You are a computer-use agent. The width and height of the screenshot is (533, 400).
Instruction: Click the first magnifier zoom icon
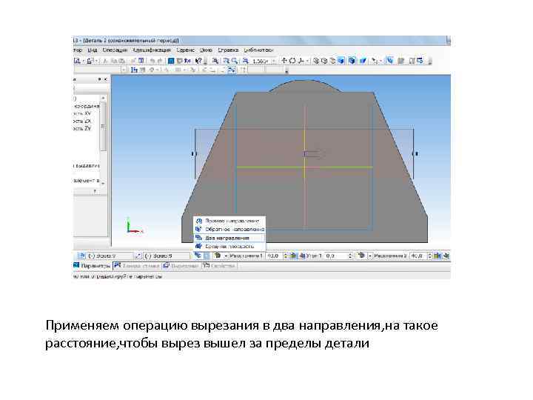point(215,61)
